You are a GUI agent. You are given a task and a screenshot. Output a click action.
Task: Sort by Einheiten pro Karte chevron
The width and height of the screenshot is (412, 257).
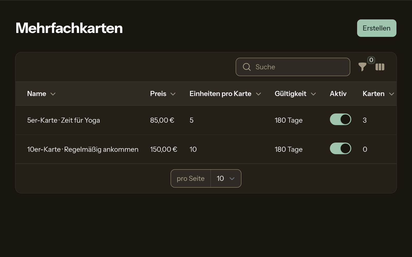(259, 94)
